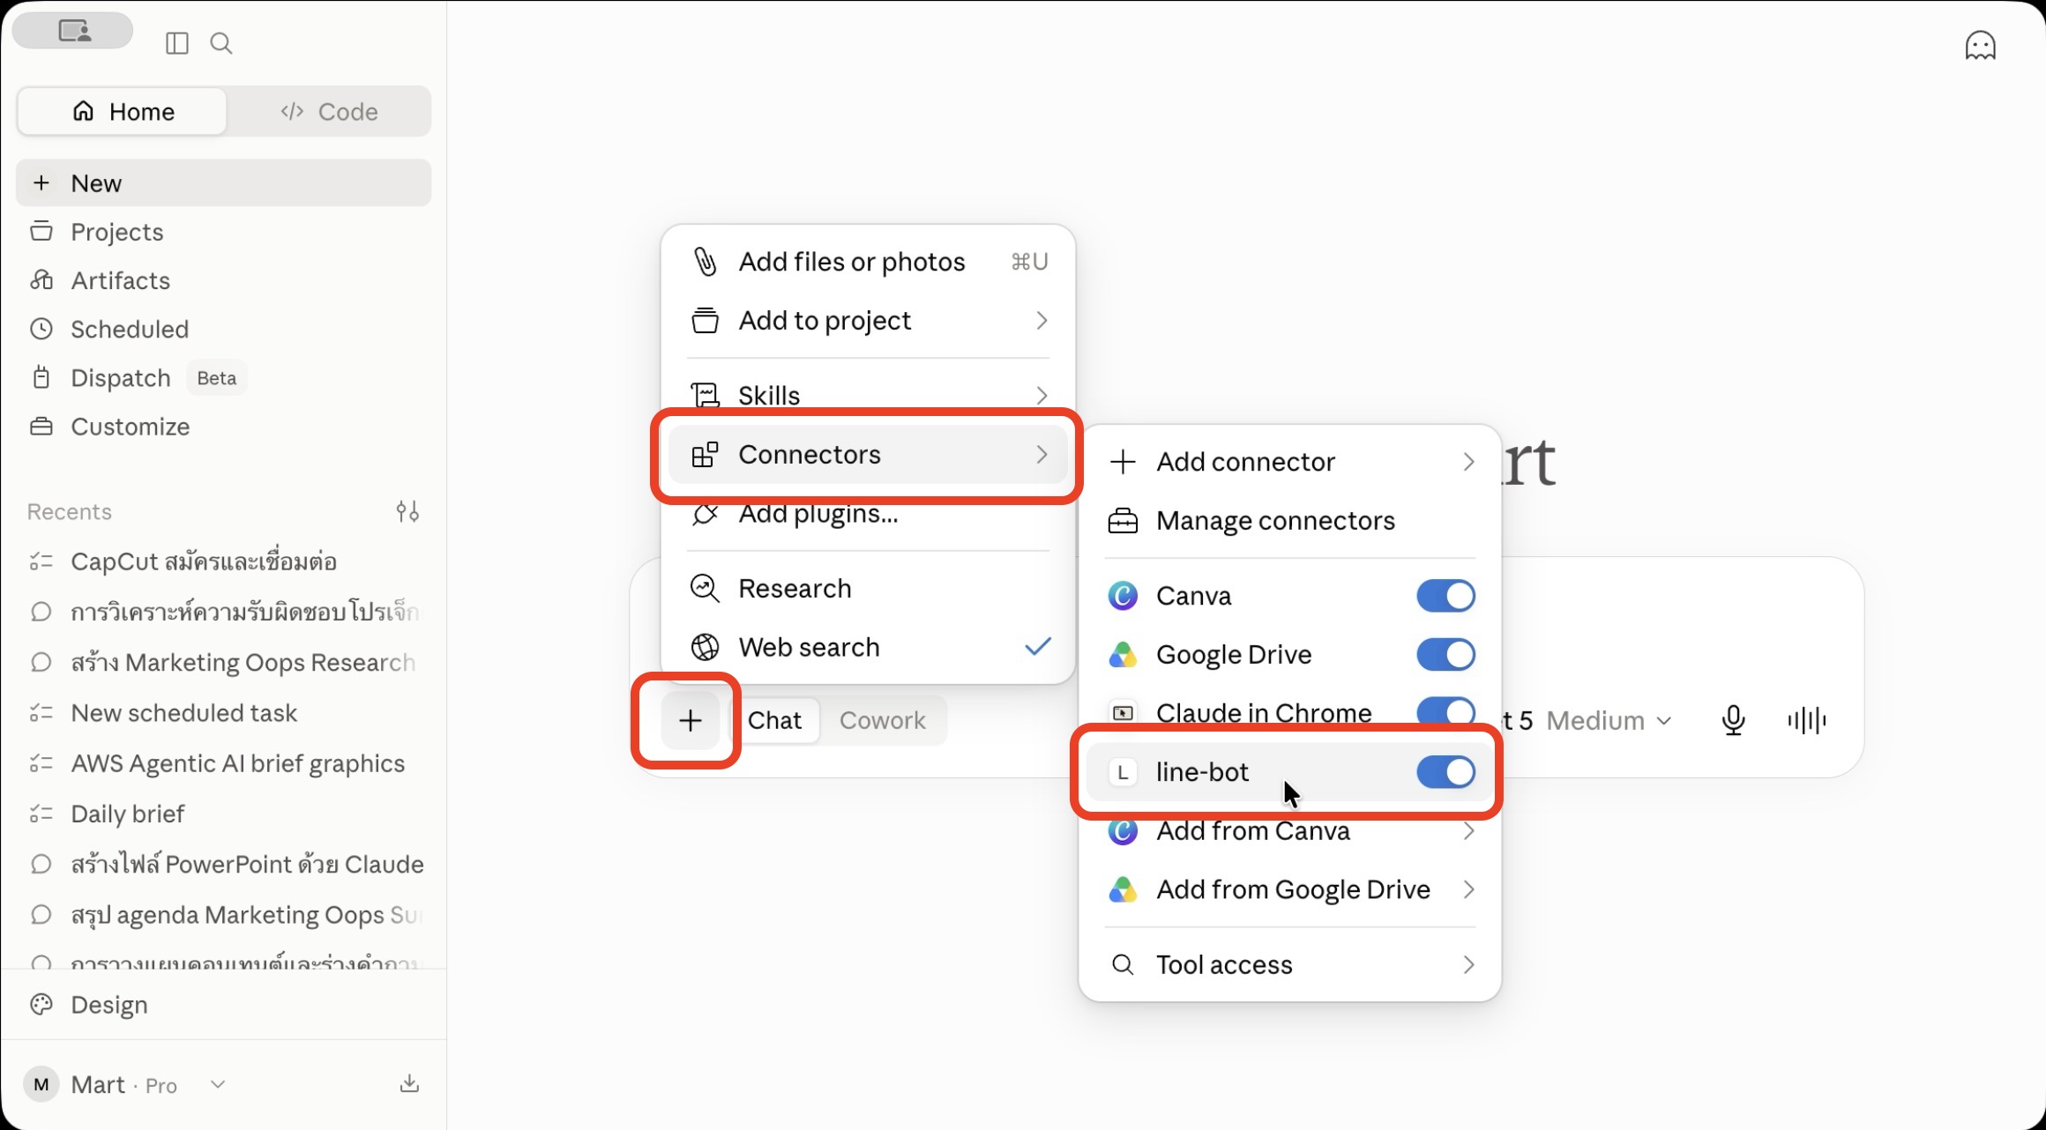This screenshot has height=1130, width=2046.
Task: Select Add files or photos
Action: pos(868,262)
